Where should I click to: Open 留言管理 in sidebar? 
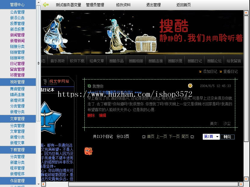17,69
